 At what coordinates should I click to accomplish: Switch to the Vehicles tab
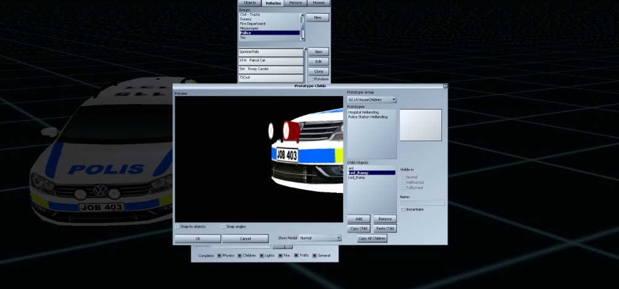click(x=273, y=2)
